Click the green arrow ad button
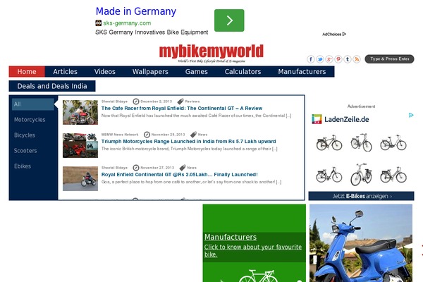The image size is (423, 282). [x=229, y=20]
